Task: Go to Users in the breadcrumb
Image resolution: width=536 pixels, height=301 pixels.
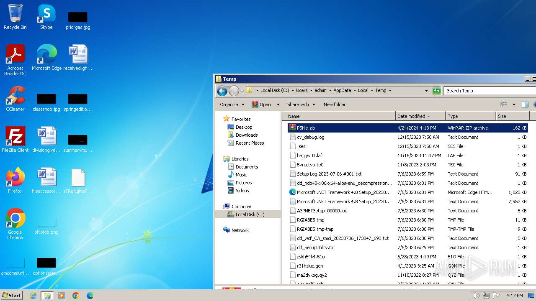Action: pos(301,90)
